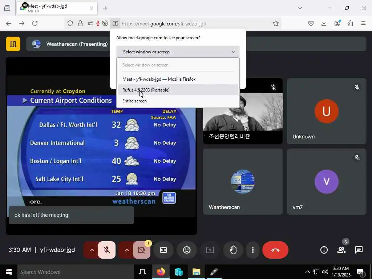Open Firefox account icon
Image resolution: width=372 pixels, height=279 pixels.
point(337,23)
